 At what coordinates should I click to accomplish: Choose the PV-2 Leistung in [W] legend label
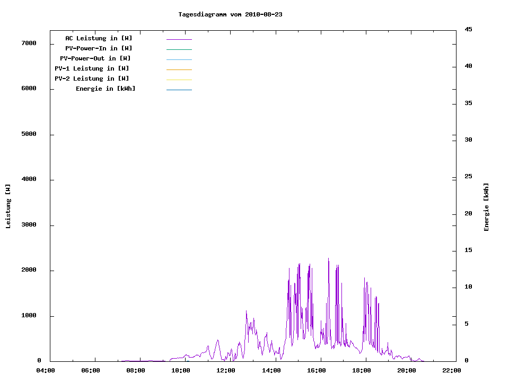(92, 79)
